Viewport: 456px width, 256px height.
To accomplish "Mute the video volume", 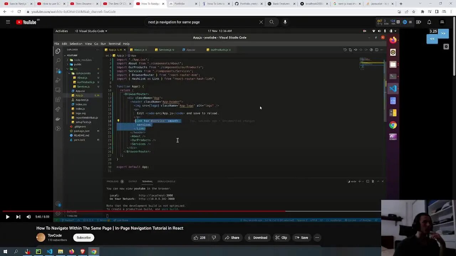I will [28, 217].
